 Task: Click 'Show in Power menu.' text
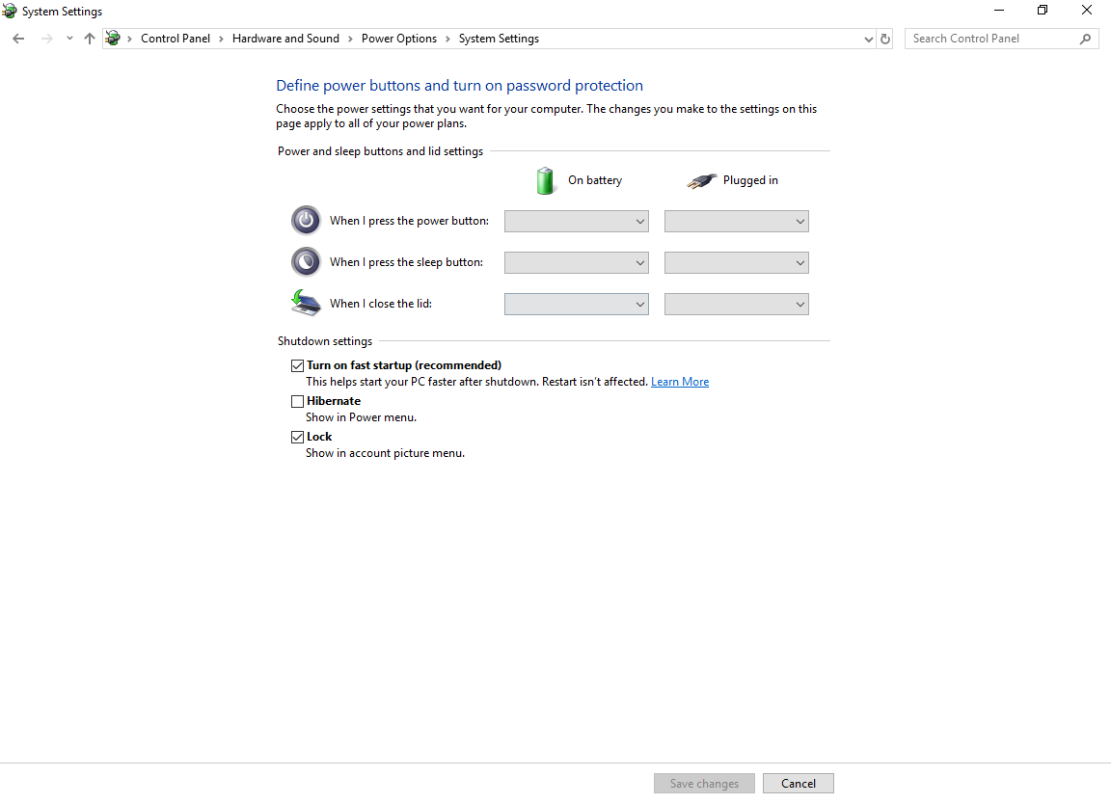pyautogui.click(x=361, y=417)
